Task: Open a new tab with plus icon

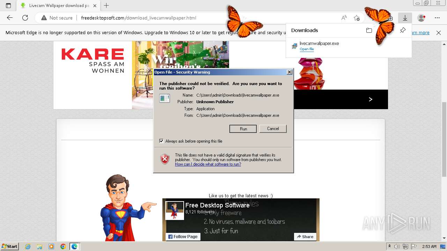Action: click(x=107, y=6)
